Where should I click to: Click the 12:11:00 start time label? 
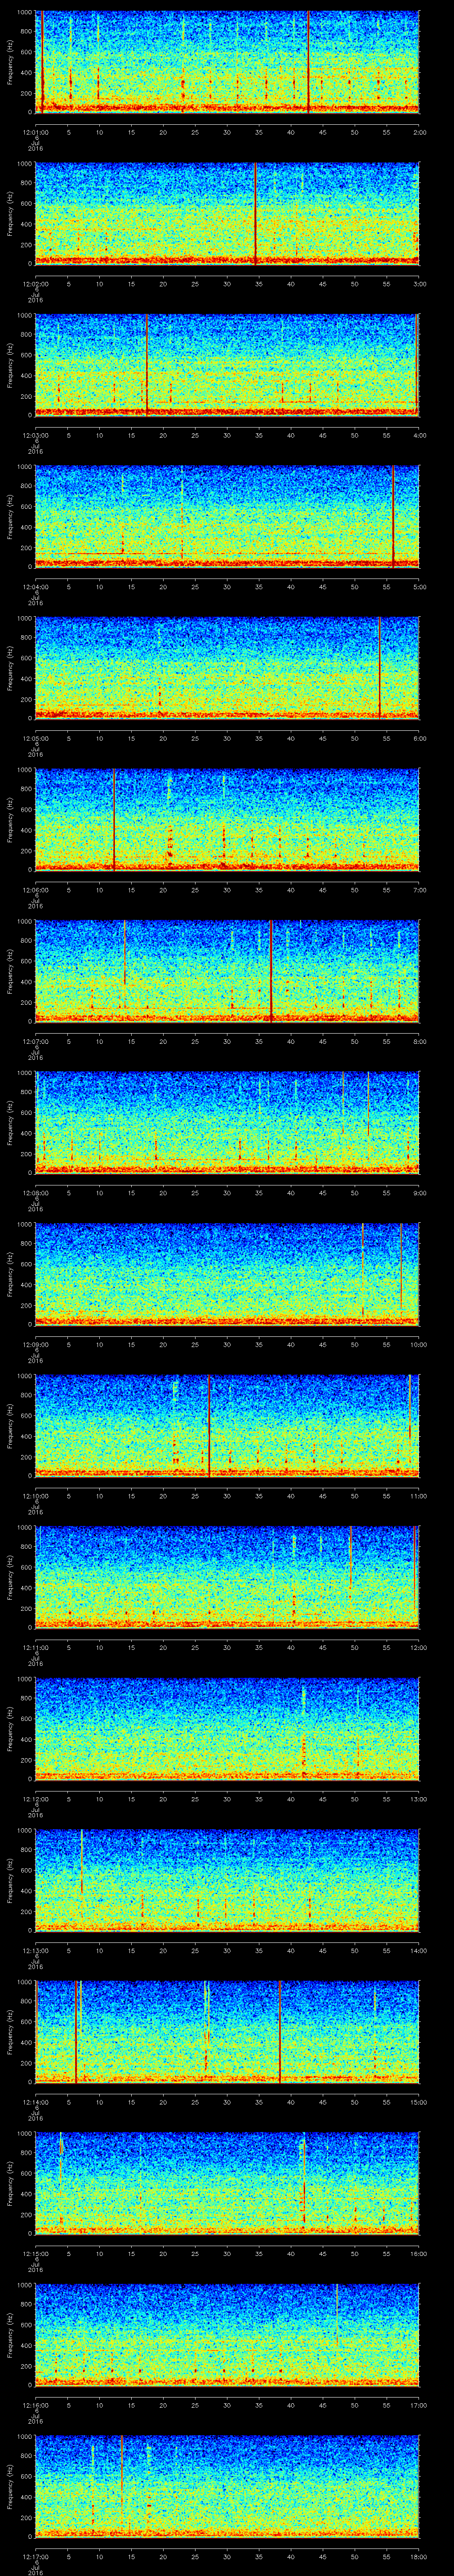point(35,1647)
